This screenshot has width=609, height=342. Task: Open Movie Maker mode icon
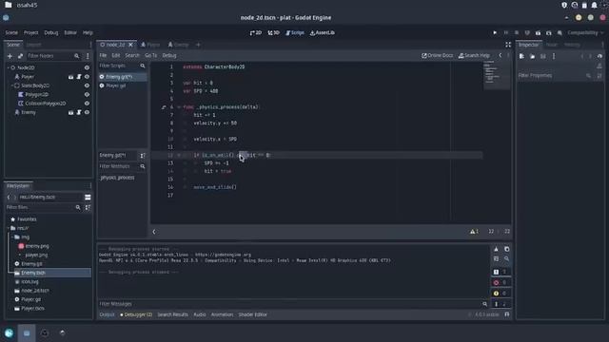560,33
